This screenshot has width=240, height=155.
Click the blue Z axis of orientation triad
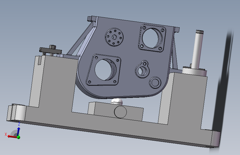19,132
